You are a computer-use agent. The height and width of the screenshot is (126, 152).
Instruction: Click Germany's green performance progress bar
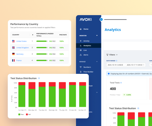(42, 54)
